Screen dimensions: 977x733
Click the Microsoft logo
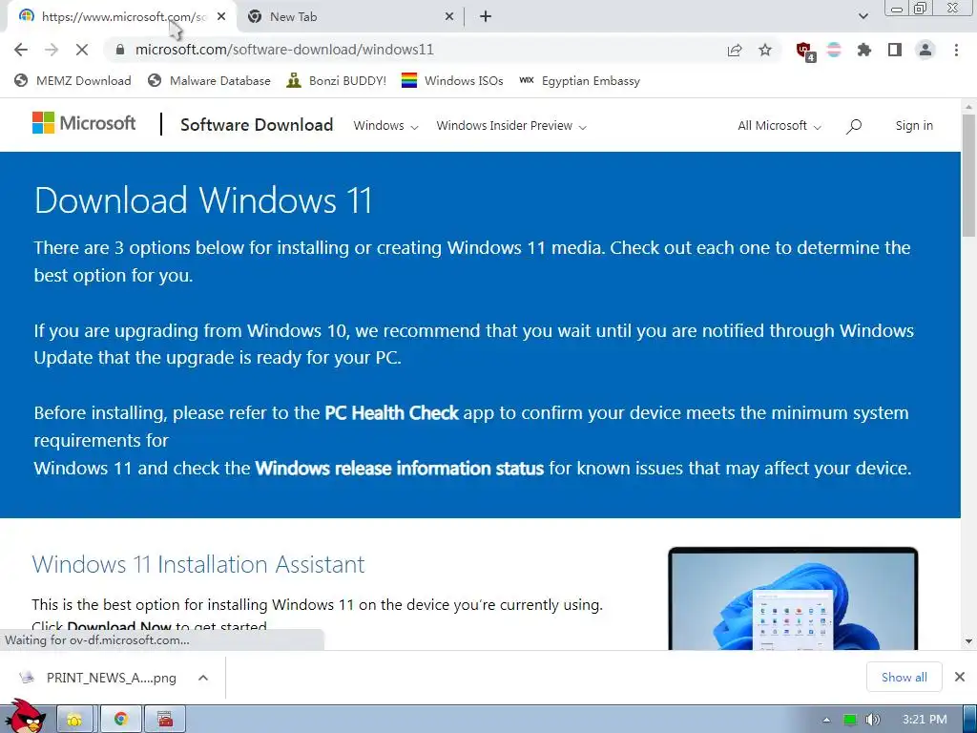[x=84, y=123]
